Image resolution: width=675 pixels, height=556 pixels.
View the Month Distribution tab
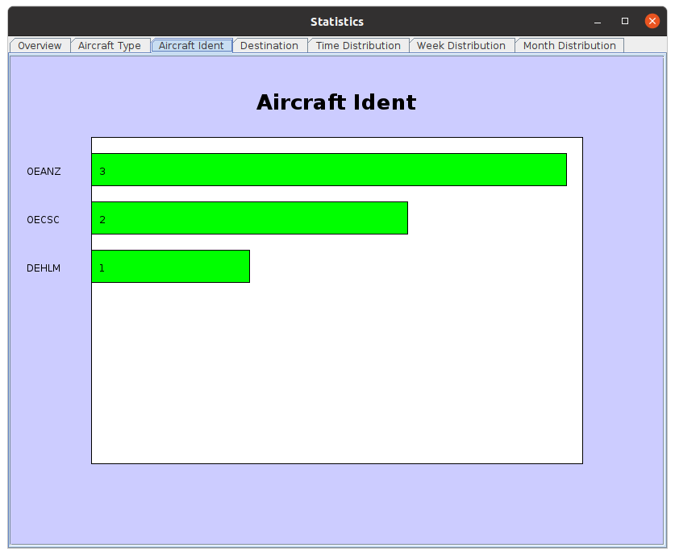569,46
